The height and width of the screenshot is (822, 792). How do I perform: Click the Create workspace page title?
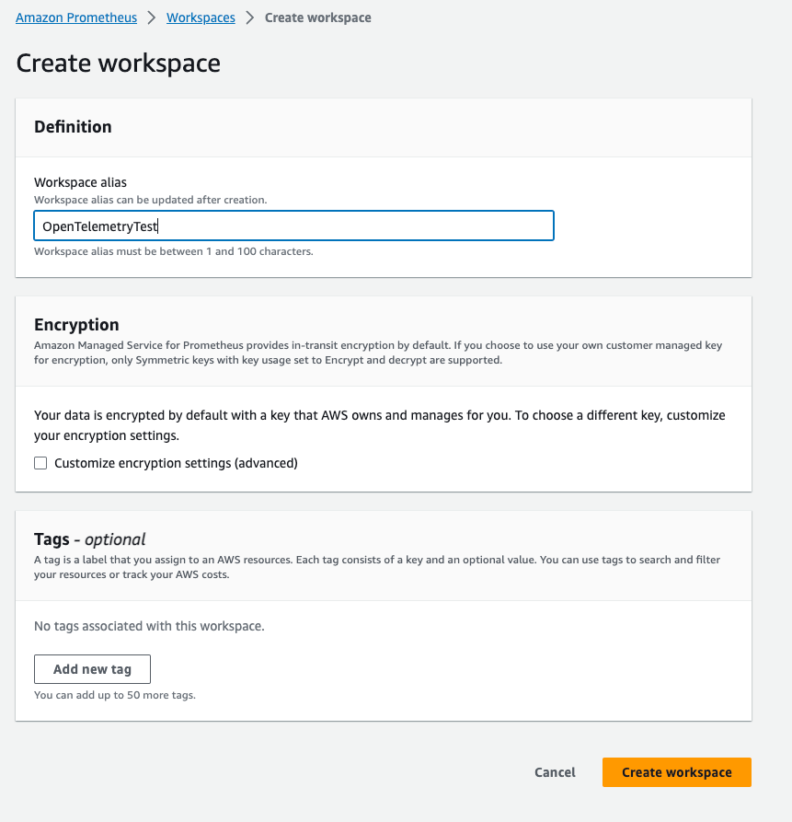118,64
